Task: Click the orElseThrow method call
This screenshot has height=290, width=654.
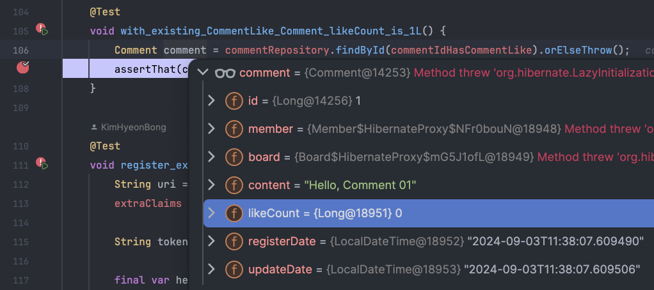Action: 578,50
